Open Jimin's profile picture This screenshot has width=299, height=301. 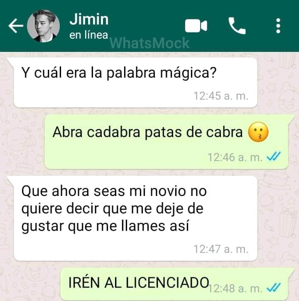(44, 26)
